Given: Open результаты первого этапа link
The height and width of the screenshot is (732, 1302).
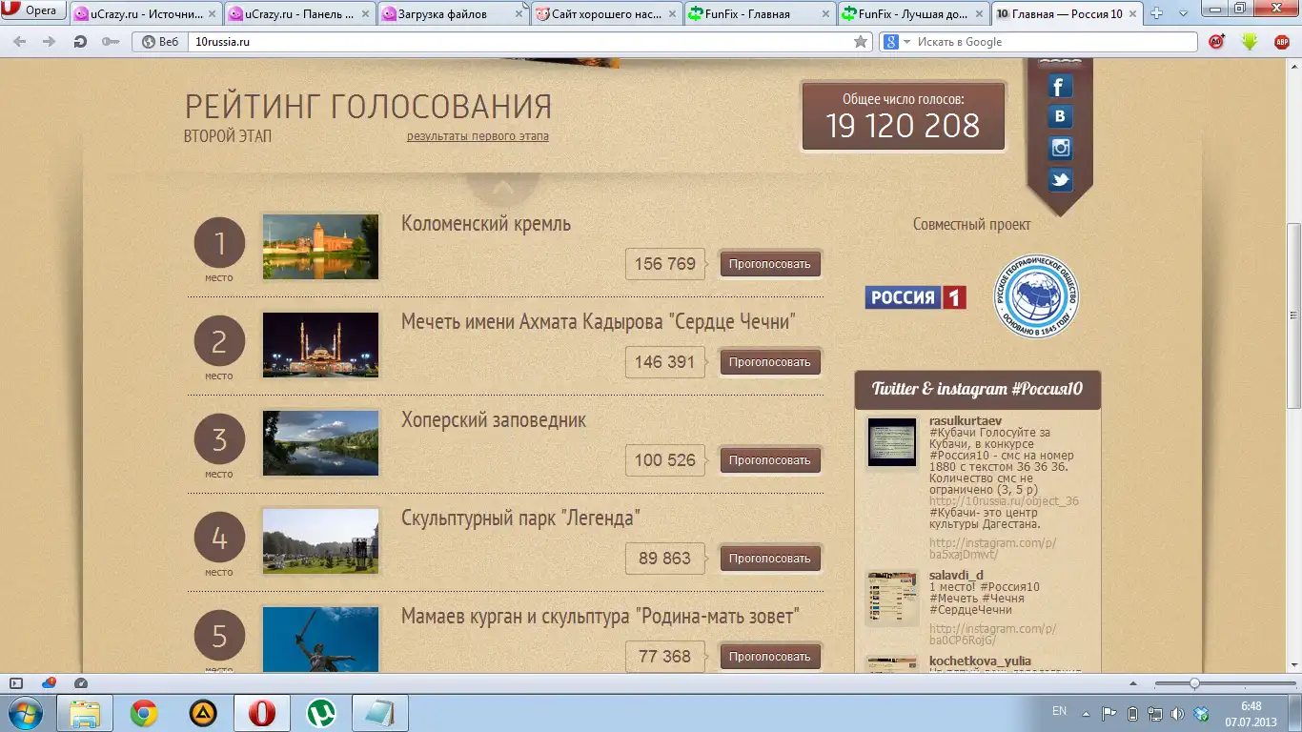Looking at the screenshot, I should click(x=478, y=136).
